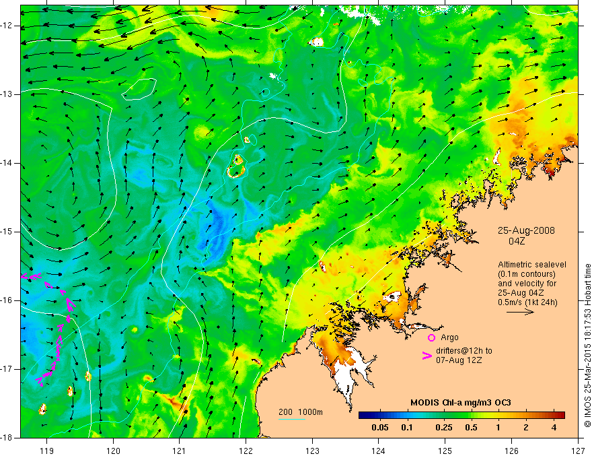Click the 'Argo' legend label
Viewport: 592px width, 458px height.
tap(449, 337)
